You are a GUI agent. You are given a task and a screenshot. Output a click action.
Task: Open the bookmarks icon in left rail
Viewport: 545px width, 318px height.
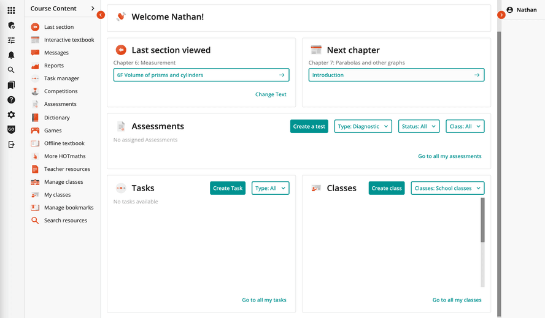[x=11, y=85]
